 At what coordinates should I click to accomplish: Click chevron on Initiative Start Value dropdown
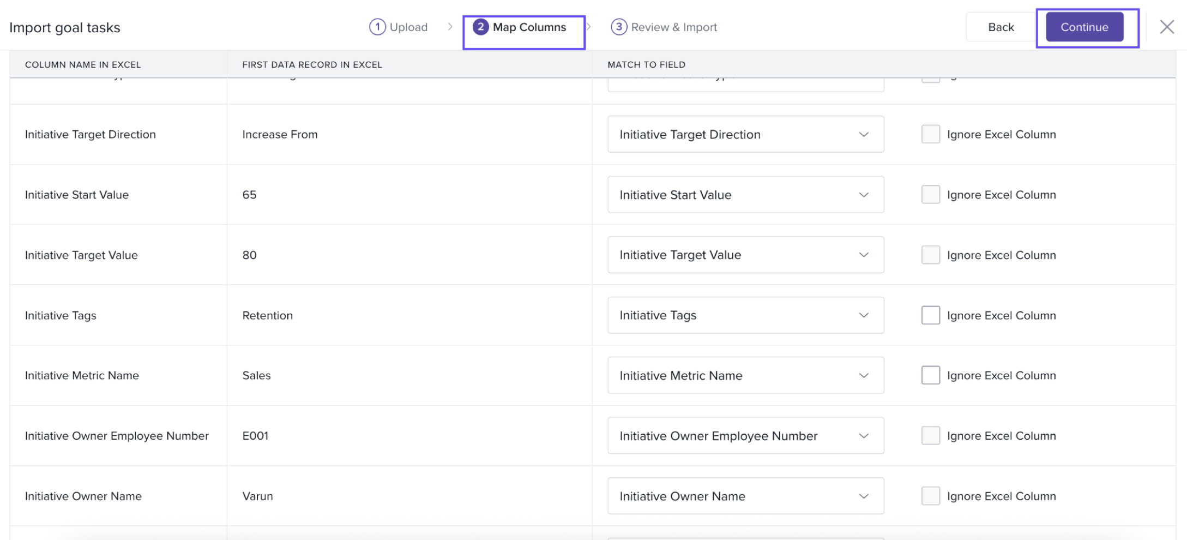tap(864, 195)
